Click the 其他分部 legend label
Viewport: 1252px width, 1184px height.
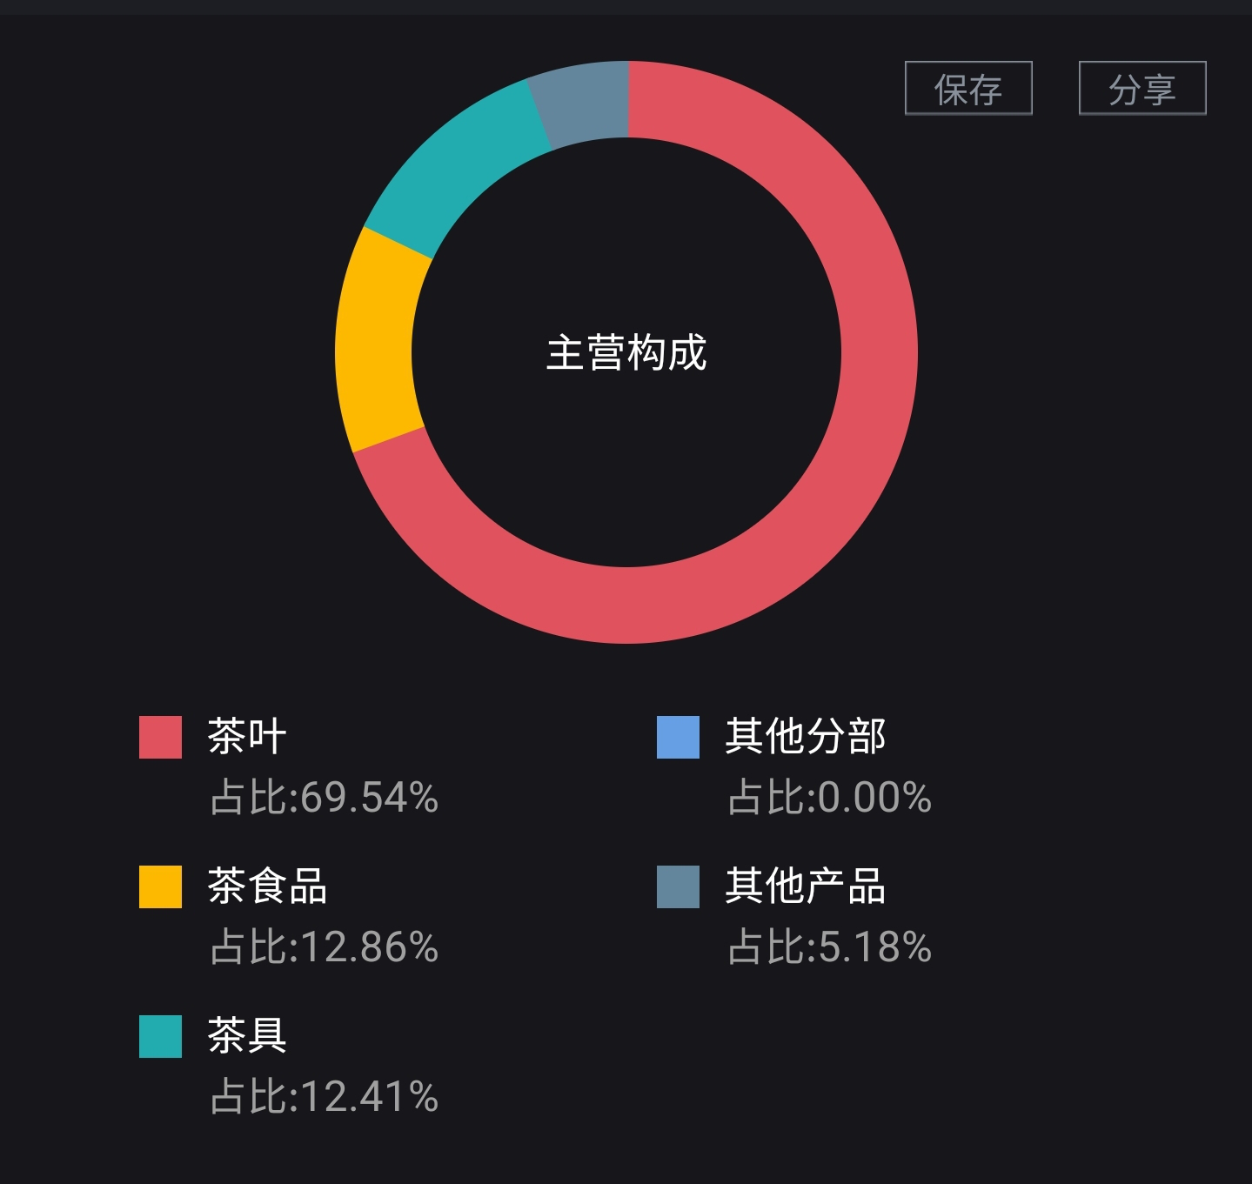tap(806, 736)
